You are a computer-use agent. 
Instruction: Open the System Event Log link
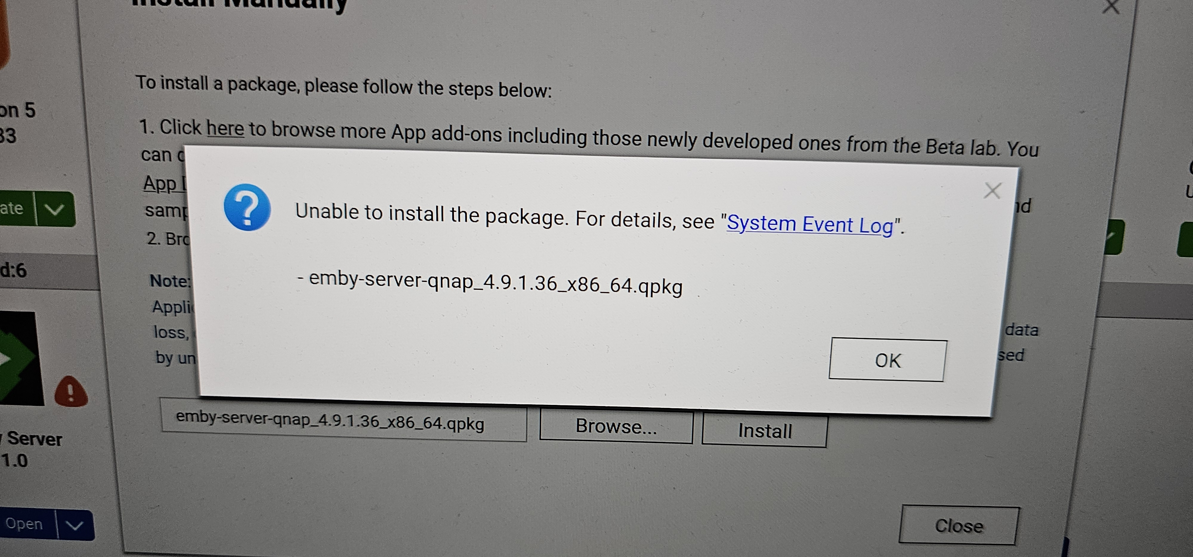click(809, 225)
